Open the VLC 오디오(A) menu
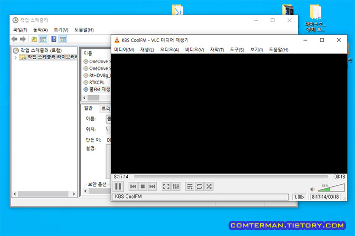The image size is (355, 236). [169, 50]
